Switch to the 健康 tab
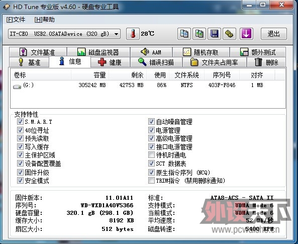Screen dimensions: 298x244 (x=110, y=62)
